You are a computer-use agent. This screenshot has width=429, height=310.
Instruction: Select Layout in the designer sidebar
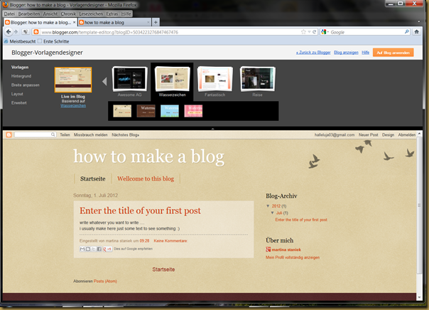17,94
